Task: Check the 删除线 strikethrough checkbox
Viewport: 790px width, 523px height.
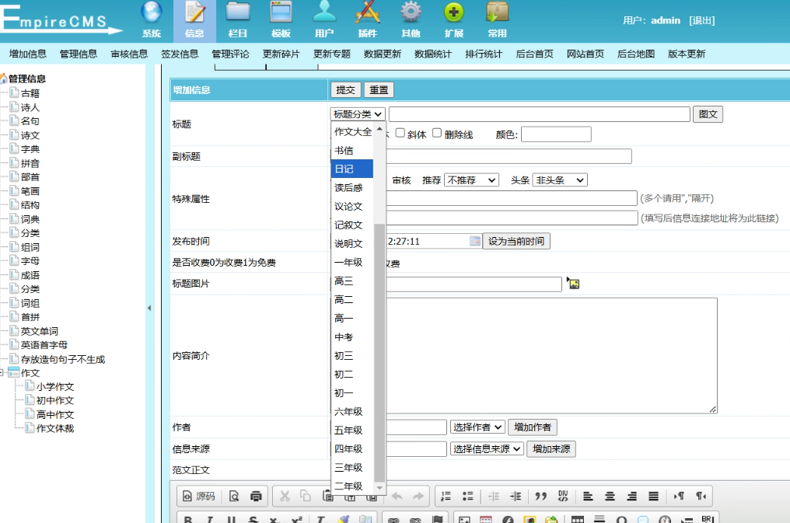Action: [x=437, y=133]
